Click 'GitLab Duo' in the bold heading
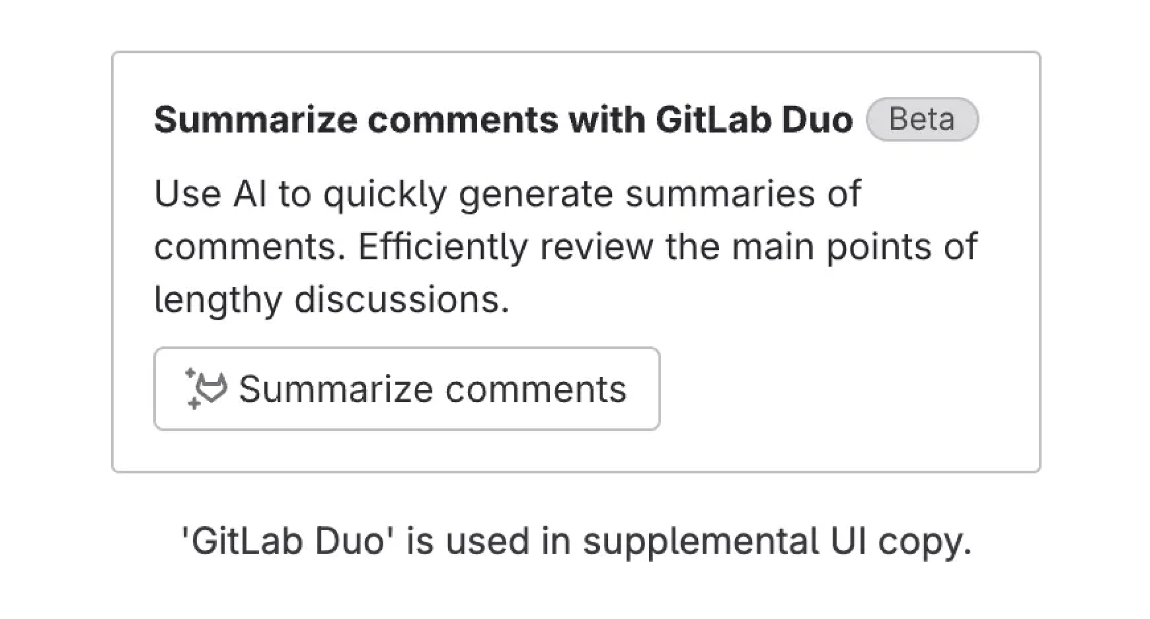This screenshot has width=1150, height=619. tap(754, 120)
